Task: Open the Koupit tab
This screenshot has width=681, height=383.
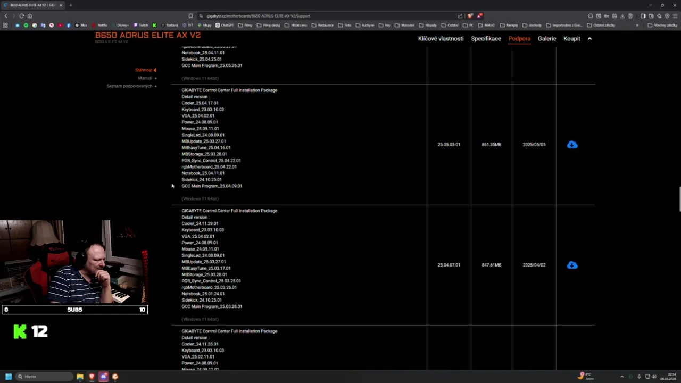Action: [x=572, y=39]
